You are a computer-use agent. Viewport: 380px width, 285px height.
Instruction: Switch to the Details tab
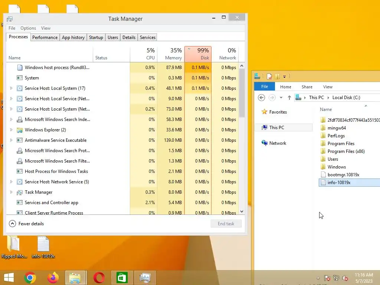129,37
